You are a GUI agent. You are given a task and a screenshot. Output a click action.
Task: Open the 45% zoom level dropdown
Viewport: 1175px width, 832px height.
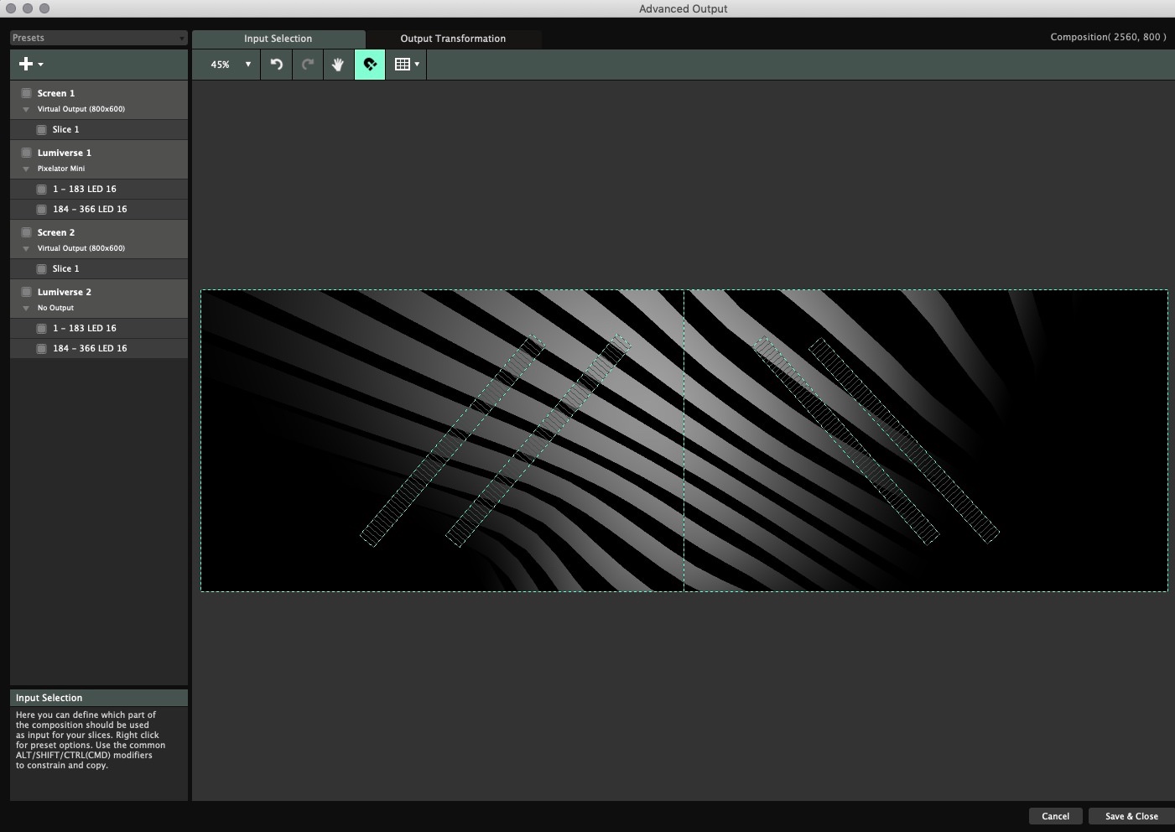click(x=230, y=65)
